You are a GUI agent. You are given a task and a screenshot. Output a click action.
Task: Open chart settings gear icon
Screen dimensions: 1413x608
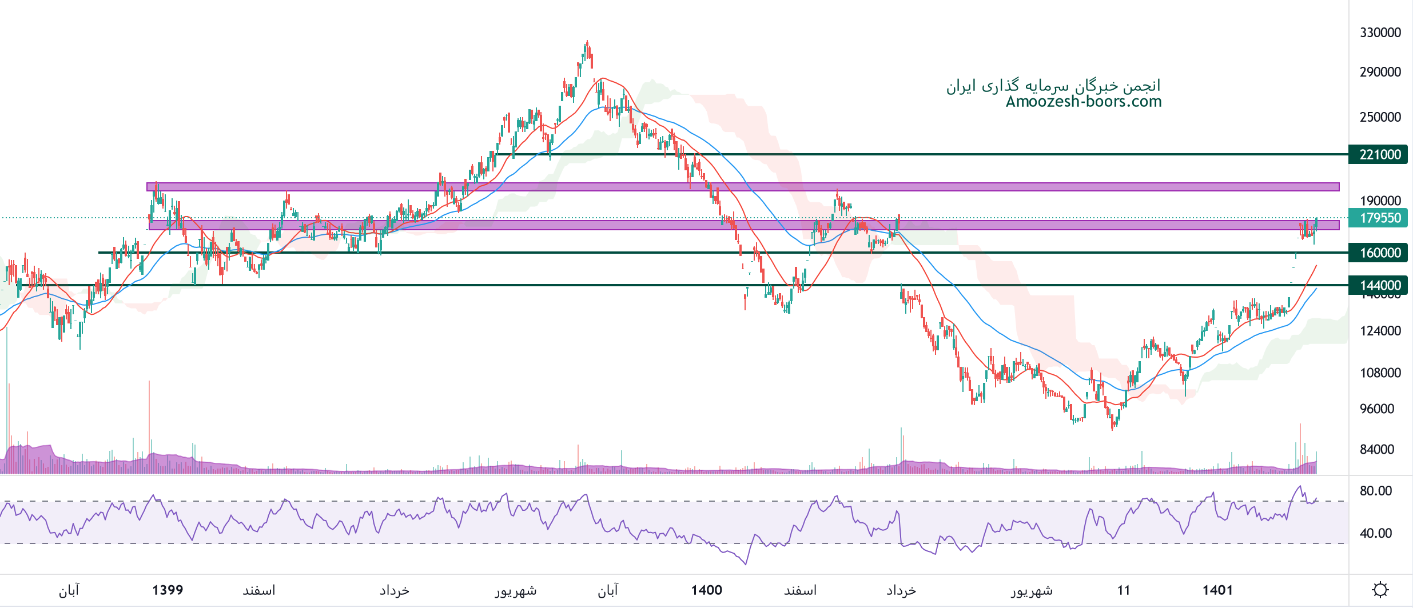point(1380,590)
